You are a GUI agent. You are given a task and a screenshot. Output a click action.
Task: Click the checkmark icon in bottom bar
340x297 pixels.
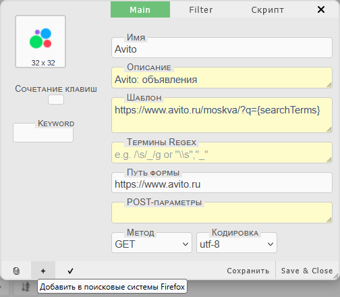70,271
